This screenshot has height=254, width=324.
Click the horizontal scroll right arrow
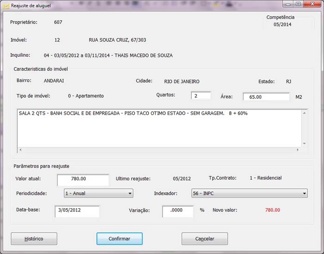click(x=298, y=150)
